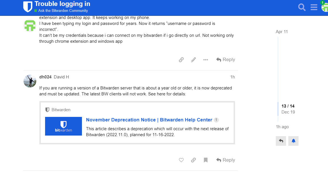Image resolution: width=328 pixels, height=180 pixels.
Task: Copy link icon on first post
Action: point(181,60)
